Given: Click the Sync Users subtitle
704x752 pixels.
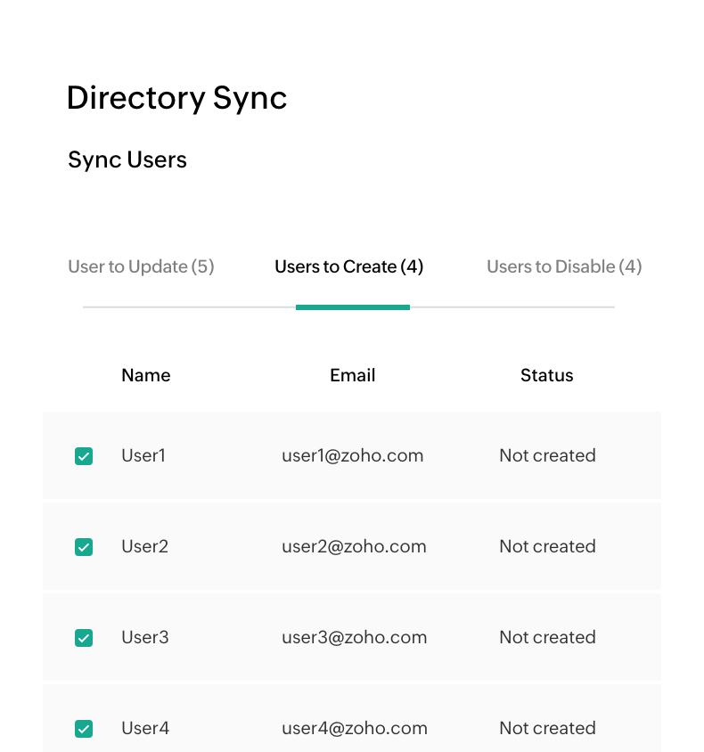Looking at the screenshot, I should tap(127, 160).
